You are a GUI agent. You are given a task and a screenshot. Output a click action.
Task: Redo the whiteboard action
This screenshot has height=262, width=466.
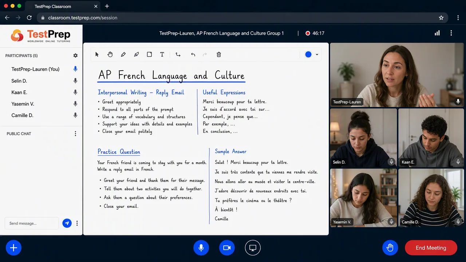click(205, 55)
